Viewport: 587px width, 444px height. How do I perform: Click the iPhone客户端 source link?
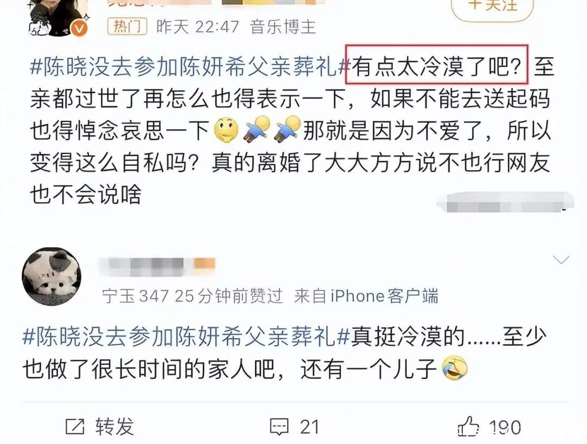coord(384,296)
